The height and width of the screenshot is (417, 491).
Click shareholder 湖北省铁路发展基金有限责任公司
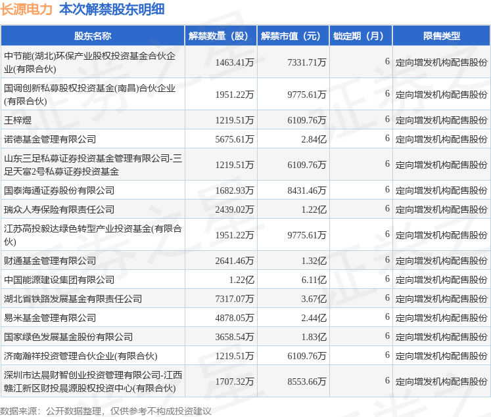[73, 299]
